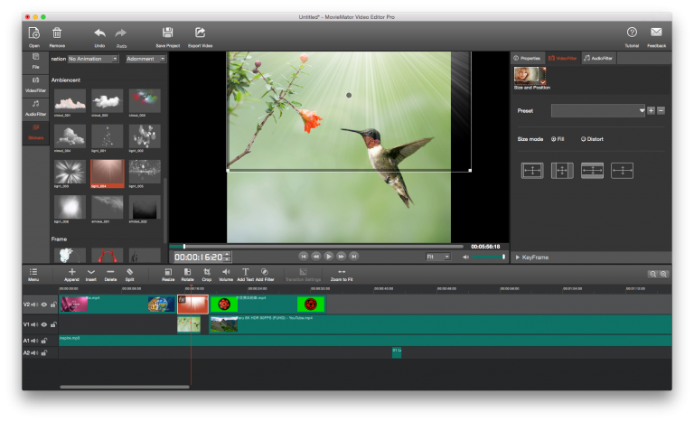694x422 pixels.
Task: Lock the V1 track
Action: pos(53,324)
